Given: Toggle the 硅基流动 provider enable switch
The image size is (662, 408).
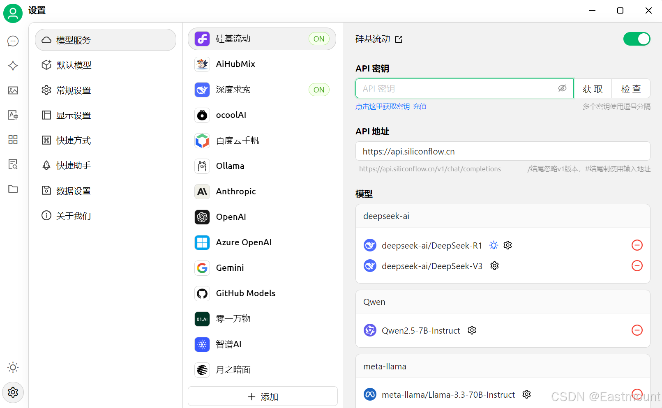Looking at the screenshot, I should [x=637, y=39].
